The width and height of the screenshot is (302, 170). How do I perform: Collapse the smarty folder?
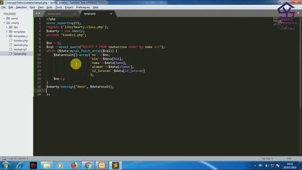4,23
